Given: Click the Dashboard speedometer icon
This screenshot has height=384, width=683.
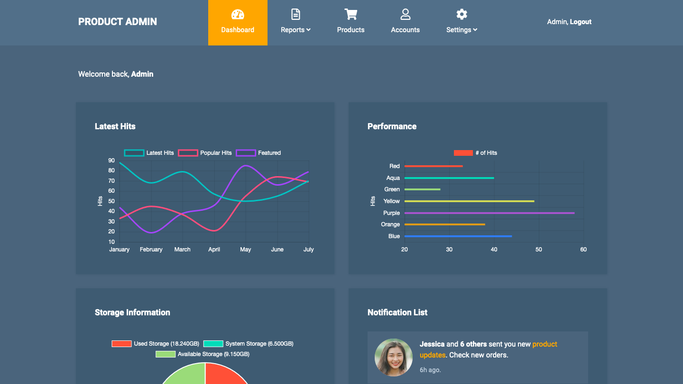Looking at the screenshot, I should click(238, 14).
